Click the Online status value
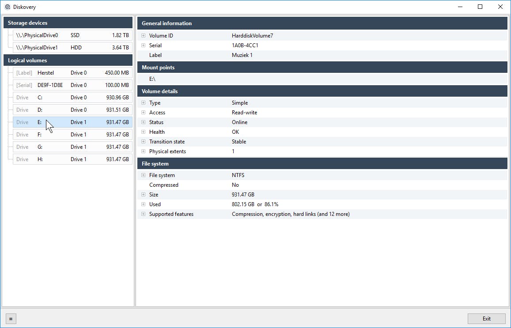The image size is (511, 328). point(239,122)
